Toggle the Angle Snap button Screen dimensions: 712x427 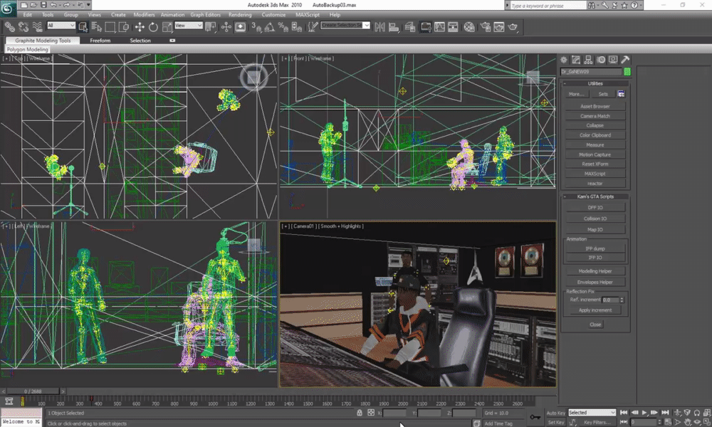click(270, 27)
